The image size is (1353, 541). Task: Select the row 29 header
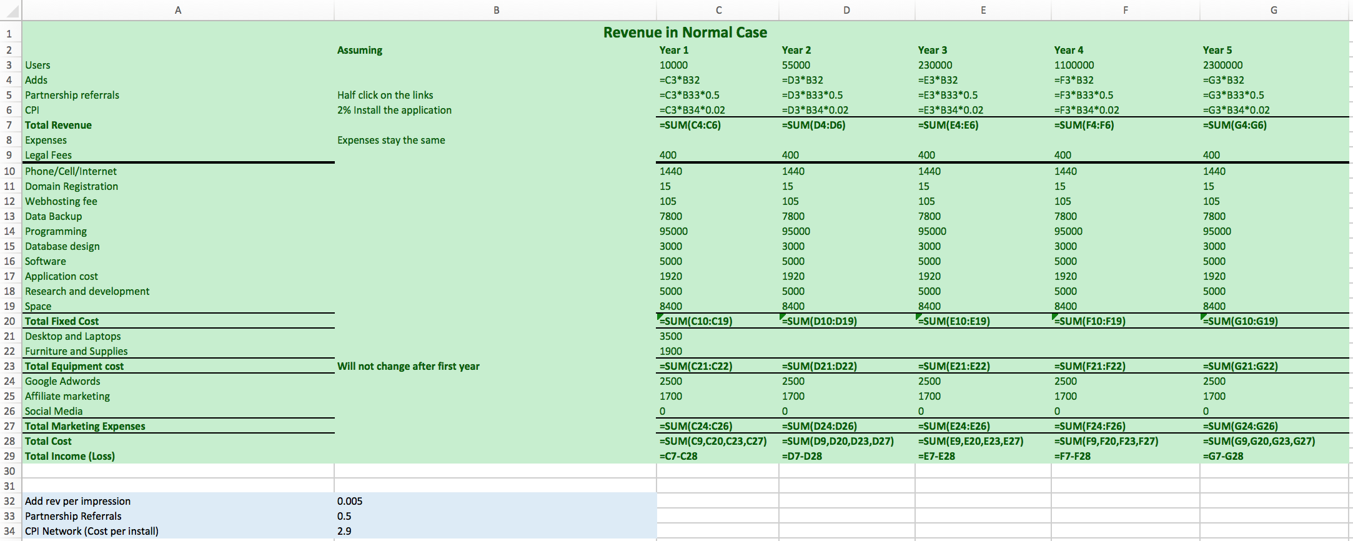(10, 456)
